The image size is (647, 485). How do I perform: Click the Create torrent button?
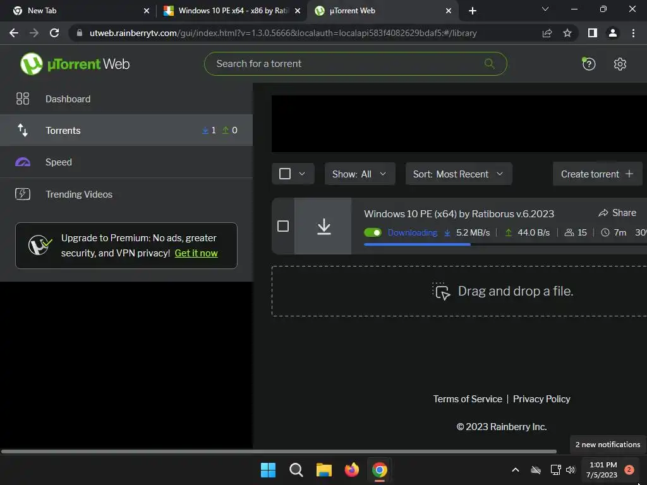click(x=597, y=174)
